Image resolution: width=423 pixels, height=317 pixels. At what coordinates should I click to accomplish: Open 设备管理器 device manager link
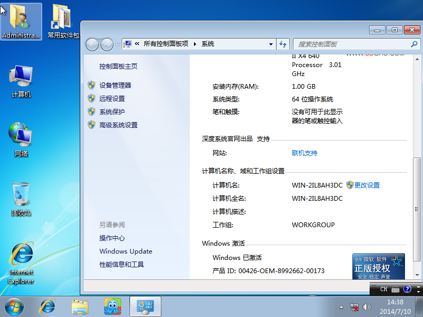point(115,85)
